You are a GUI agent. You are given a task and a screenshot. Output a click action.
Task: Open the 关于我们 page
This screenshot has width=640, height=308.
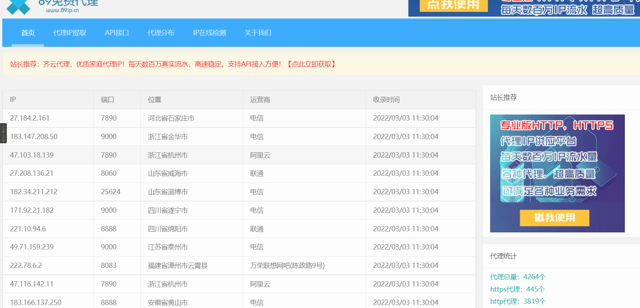[258, 33]
